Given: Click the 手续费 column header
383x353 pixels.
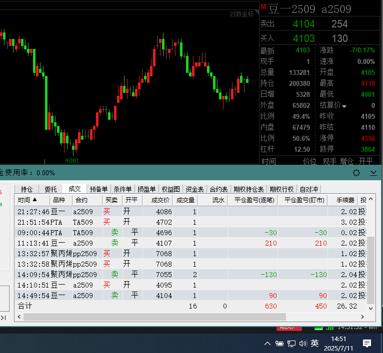Looking at the screenshot, I should [x=342, y=200].
